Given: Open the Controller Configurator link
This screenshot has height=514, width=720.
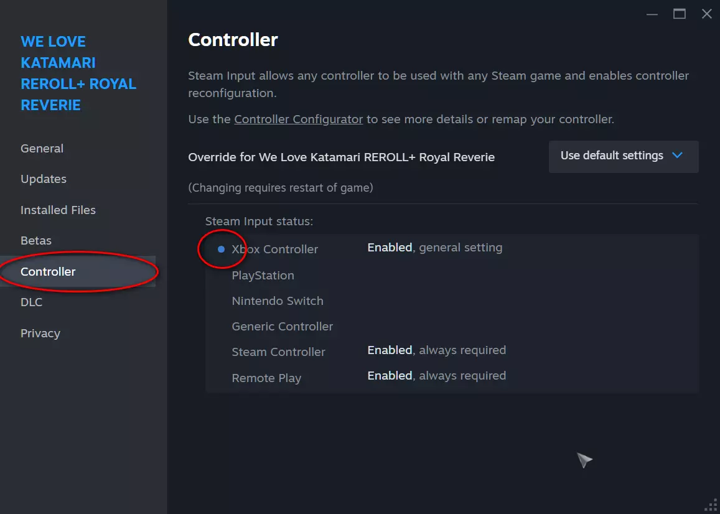Looking at the screenshot, I should [298, 119].
